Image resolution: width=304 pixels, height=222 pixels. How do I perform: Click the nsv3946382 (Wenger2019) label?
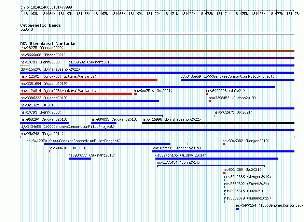coord(246,141)
